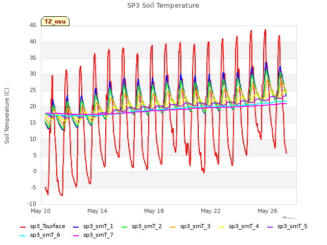Click the May 18 x-axis tick label
This screenshot has height=245, width=327.
[x=154, y=211]
